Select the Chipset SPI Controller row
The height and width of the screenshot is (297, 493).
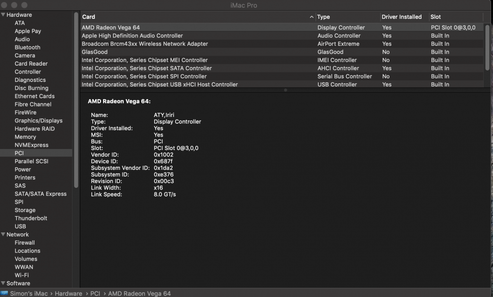(282, 76)
